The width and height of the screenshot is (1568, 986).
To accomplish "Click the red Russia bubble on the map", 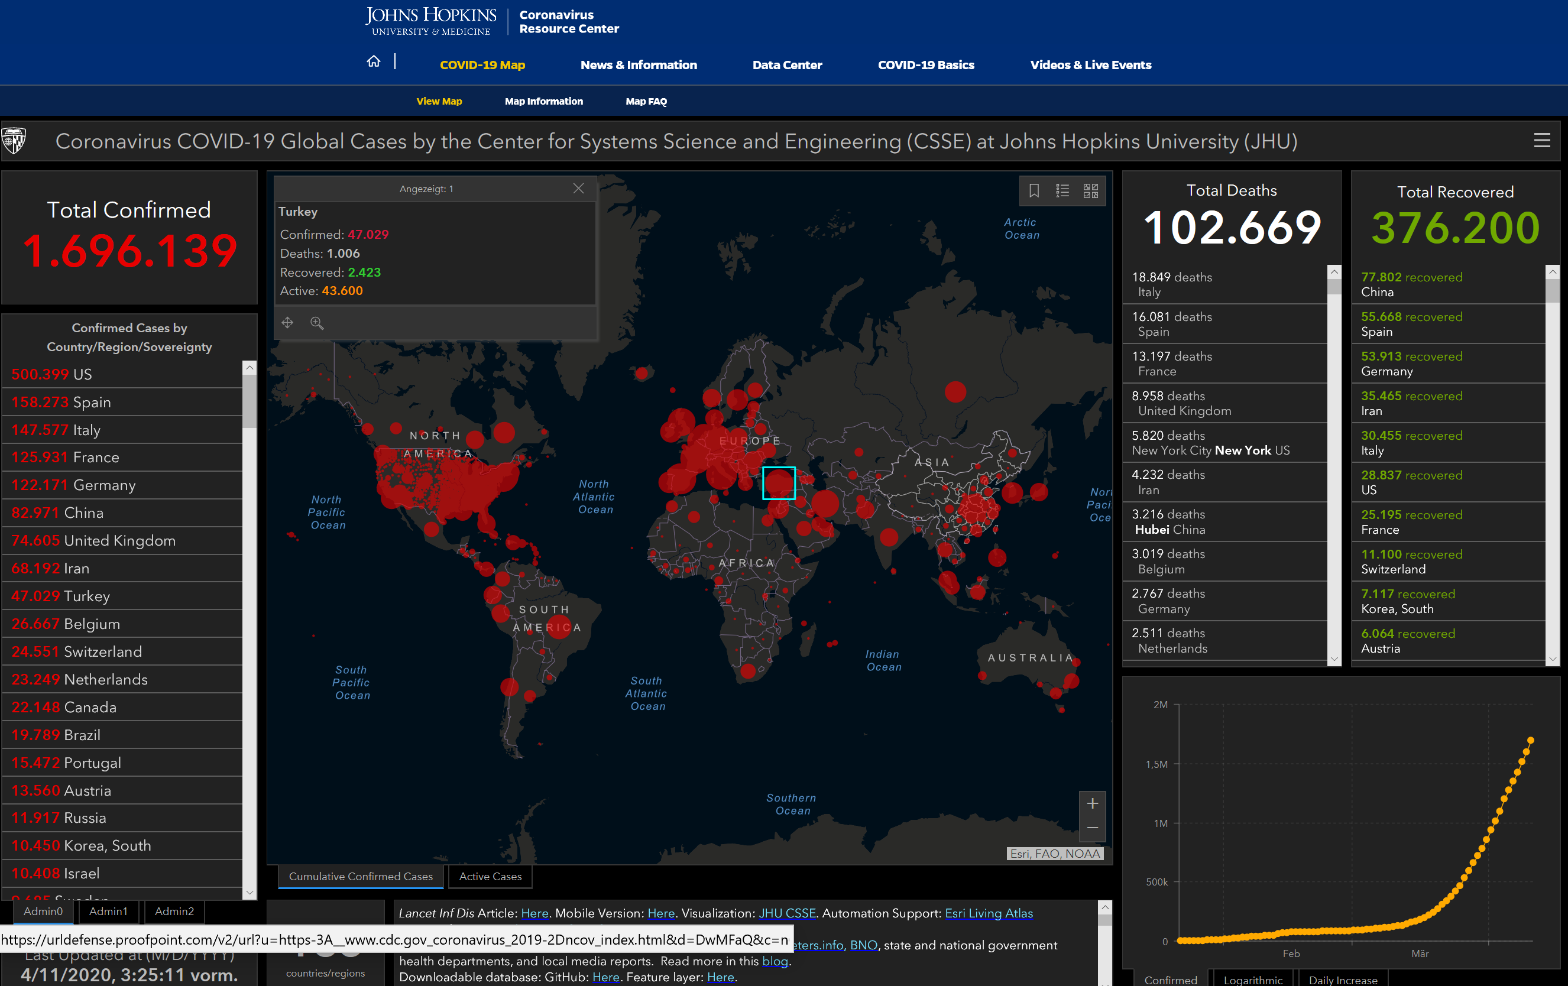I will (955, 392).
